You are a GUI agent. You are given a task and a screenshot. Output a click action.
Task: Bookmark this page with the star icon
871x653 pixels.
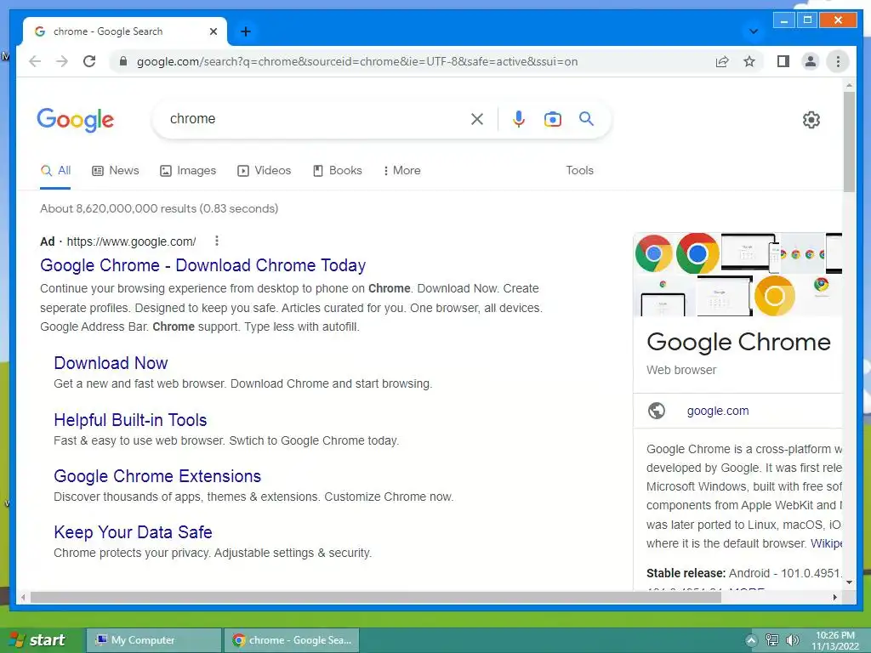[x=749, y=61]
